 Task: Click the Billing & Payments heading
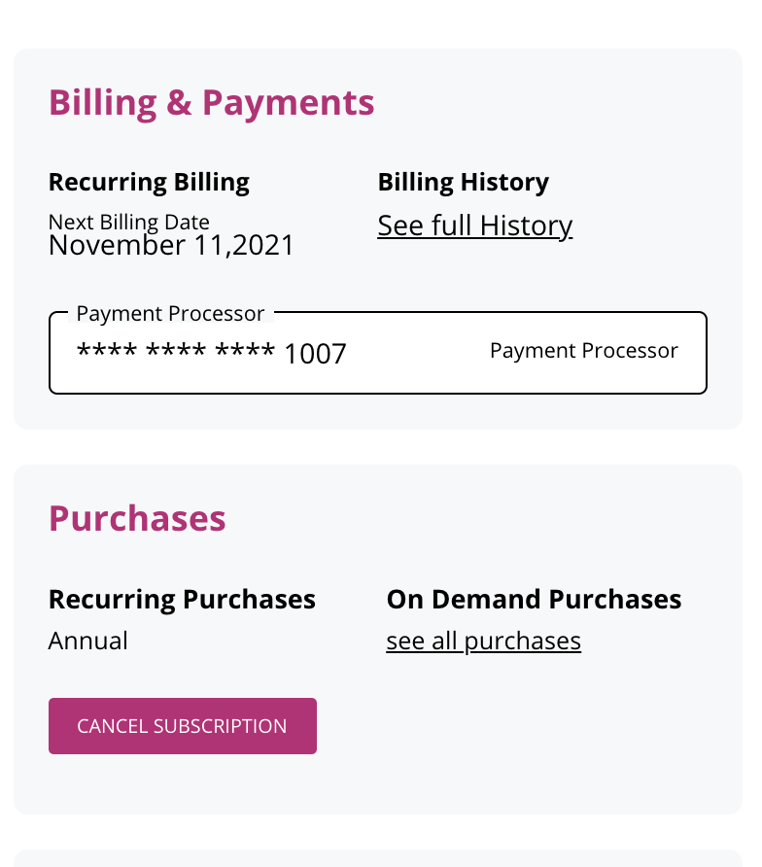211,103
